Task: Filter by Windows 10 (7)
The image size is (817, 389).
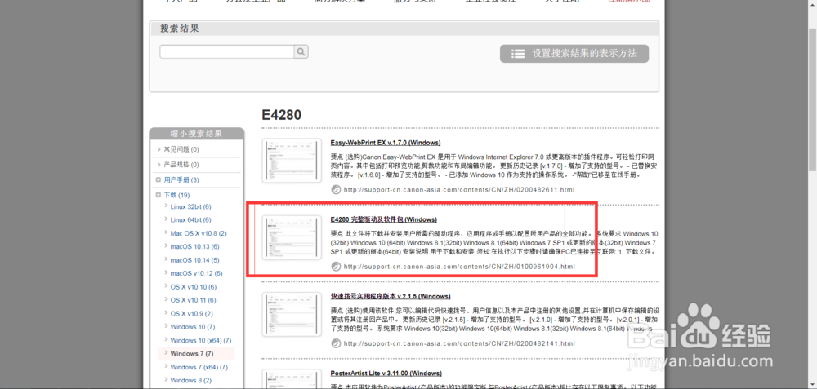Action: [x=193, y=327]
